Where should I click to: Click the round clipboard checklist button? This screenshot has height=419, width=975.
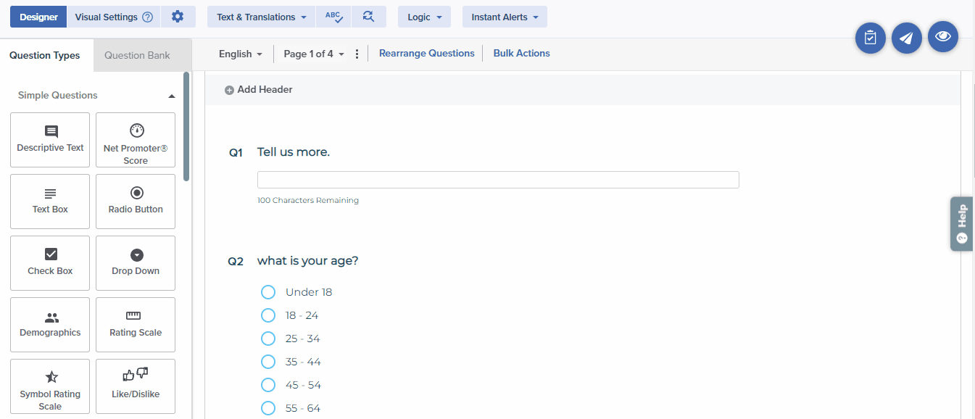click(x=871, y=38)
